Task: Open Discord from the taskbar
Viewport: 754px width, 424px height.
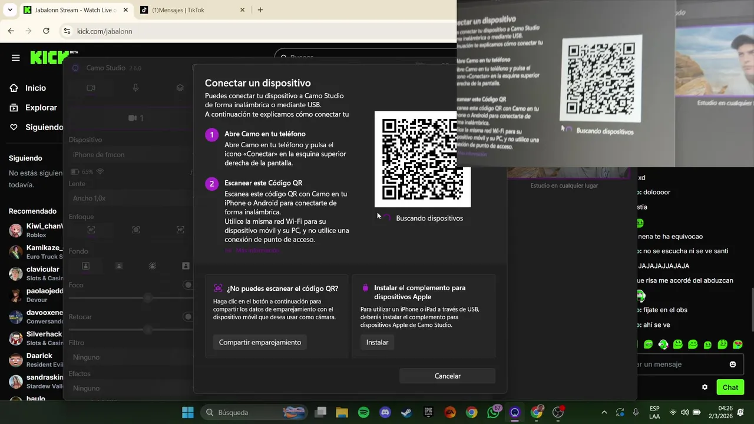Action: coord(385,412)
